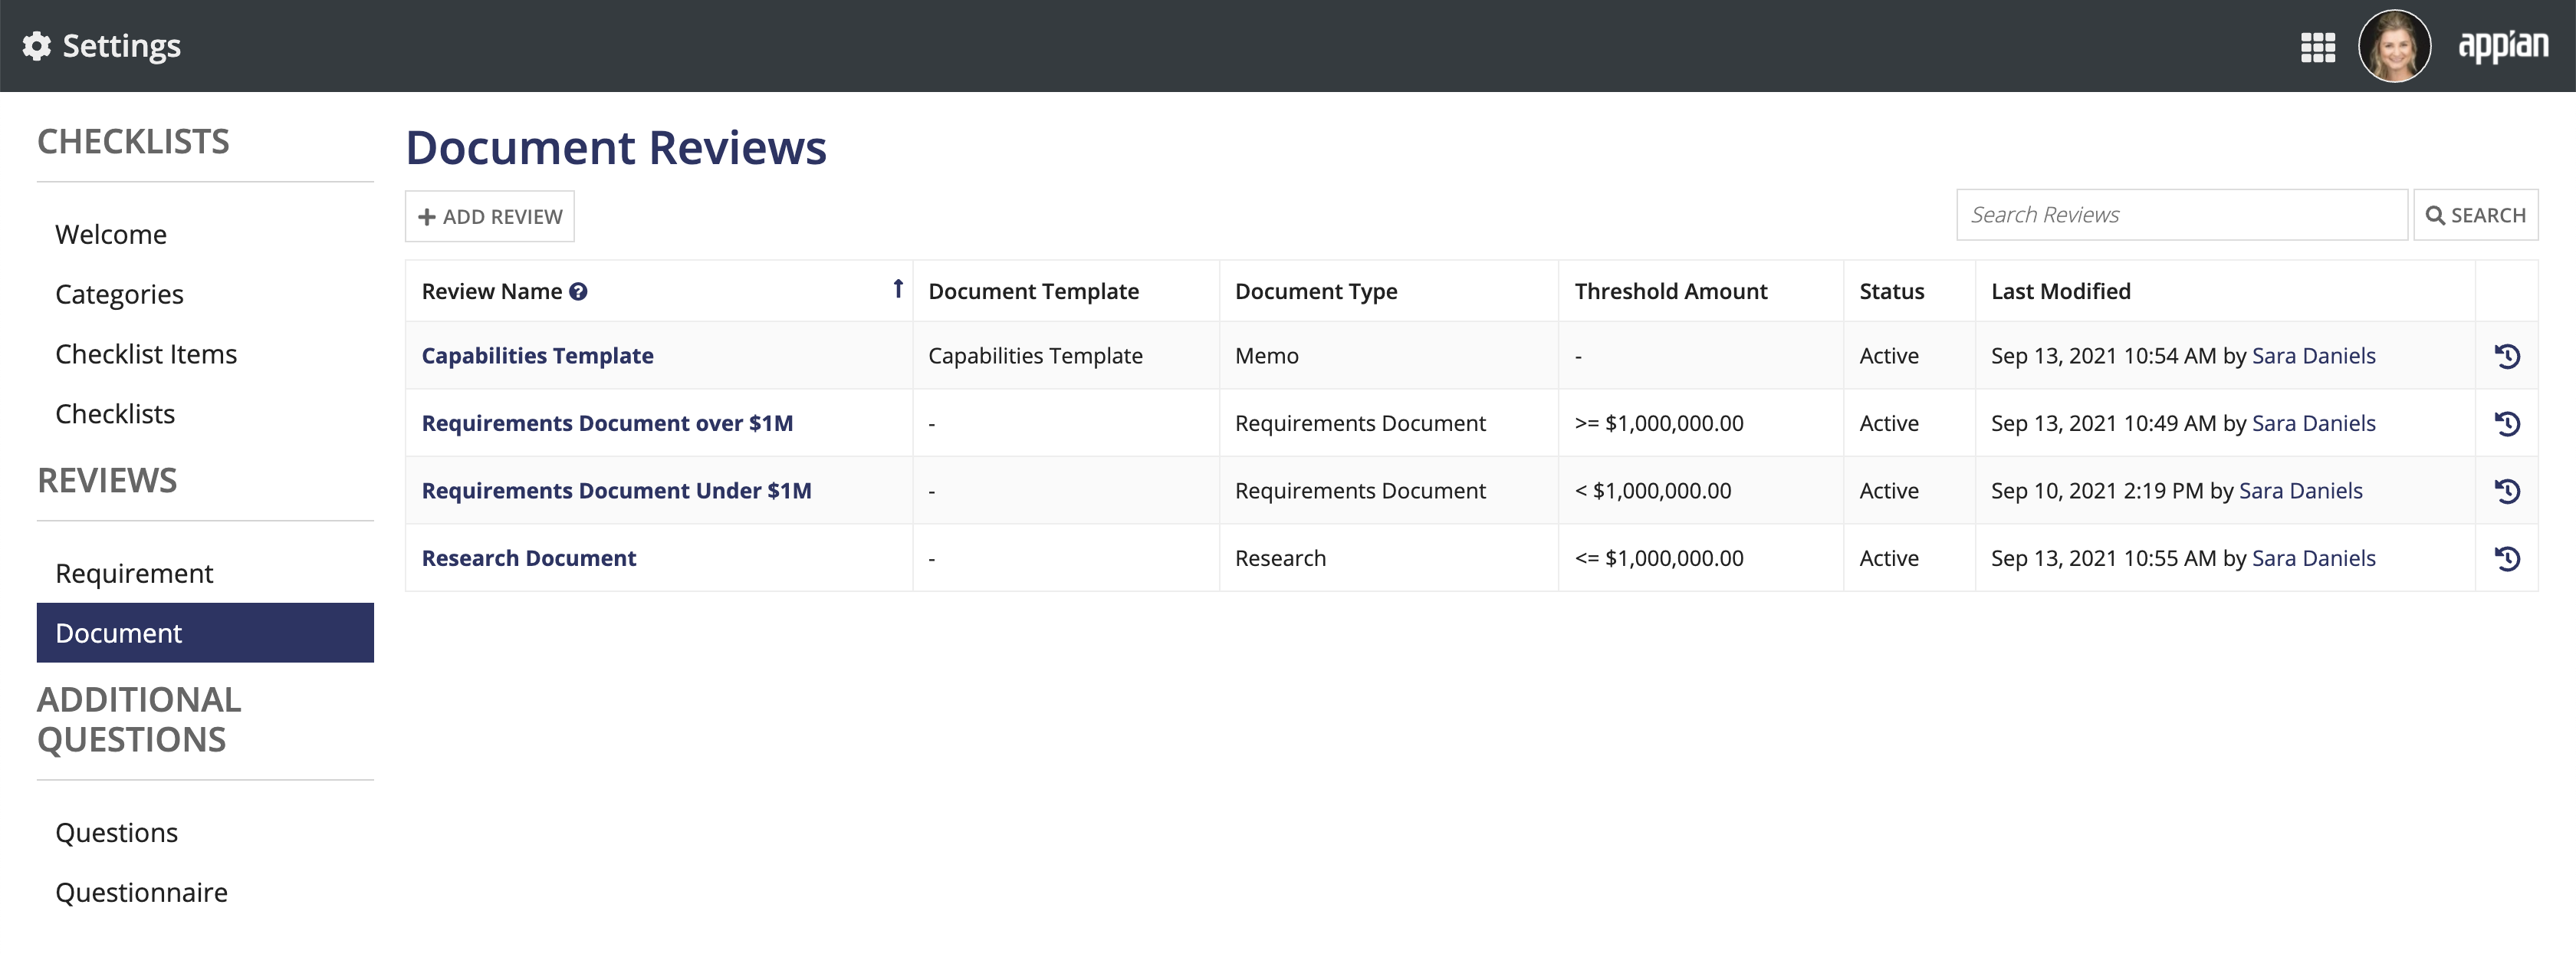Open the Requirements Document over $1M review
2576x954 pixels.
pyautogui.click(x=606, y=422)
